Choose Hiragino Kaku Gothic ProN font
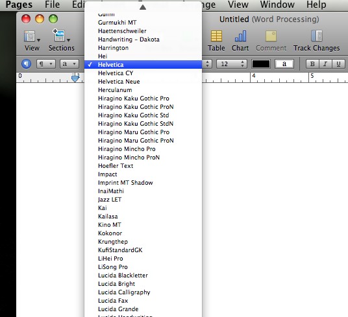The width and height of the screenshot is (348, 317). point(143,107)
